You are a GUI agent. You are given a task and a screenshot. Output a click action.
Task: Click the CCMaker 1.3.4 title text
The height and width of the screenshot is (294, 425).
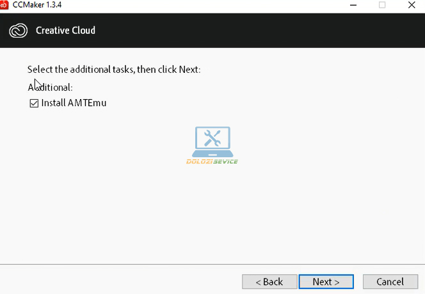37,4
